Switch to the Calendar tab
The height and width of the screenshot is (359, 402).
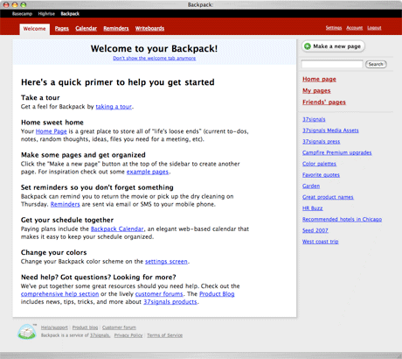click(x=86, y=28)
